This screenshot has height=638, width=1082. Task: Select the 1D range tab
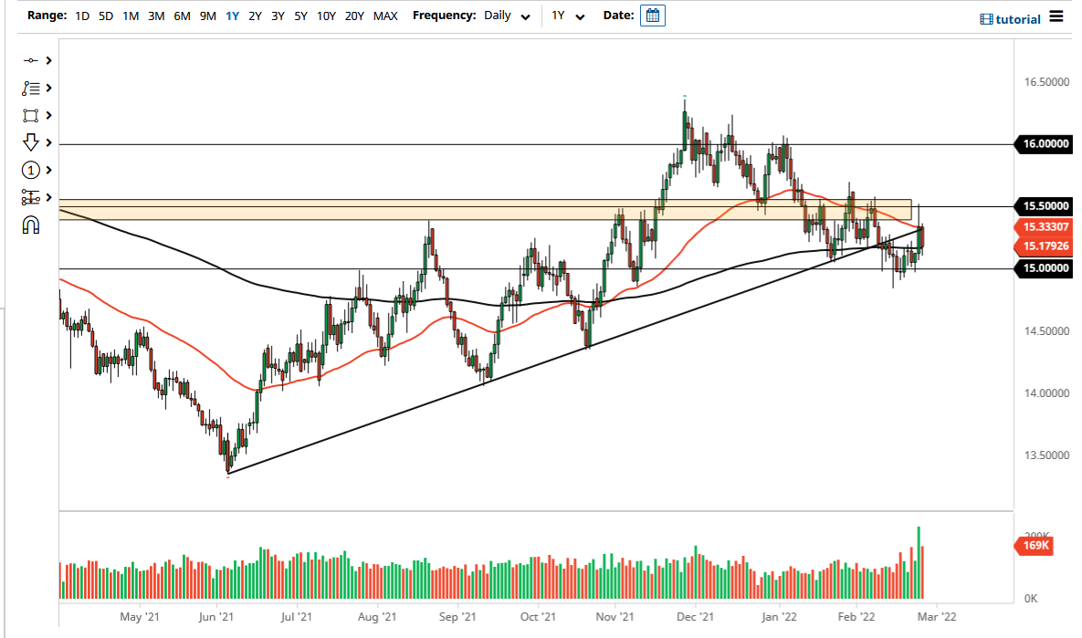coord(81,16)
